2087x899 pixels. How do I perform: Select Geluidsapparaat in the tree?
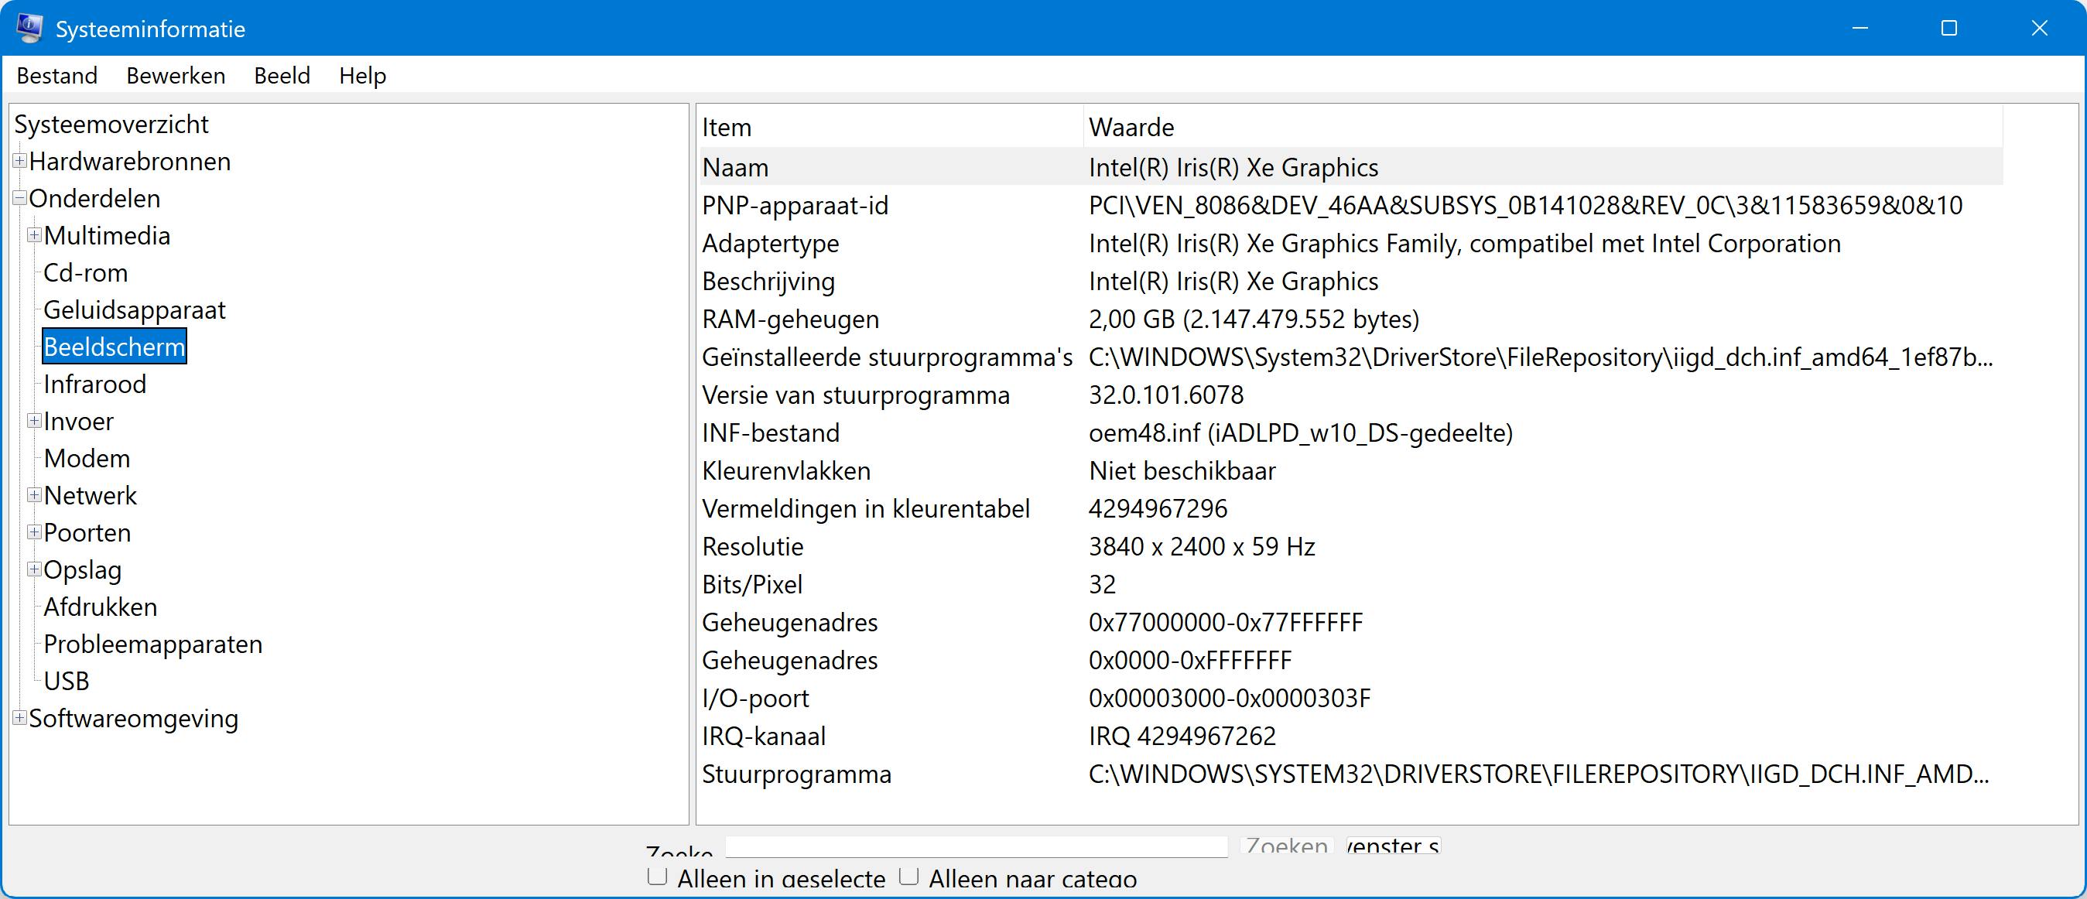[x=135, y=310]
